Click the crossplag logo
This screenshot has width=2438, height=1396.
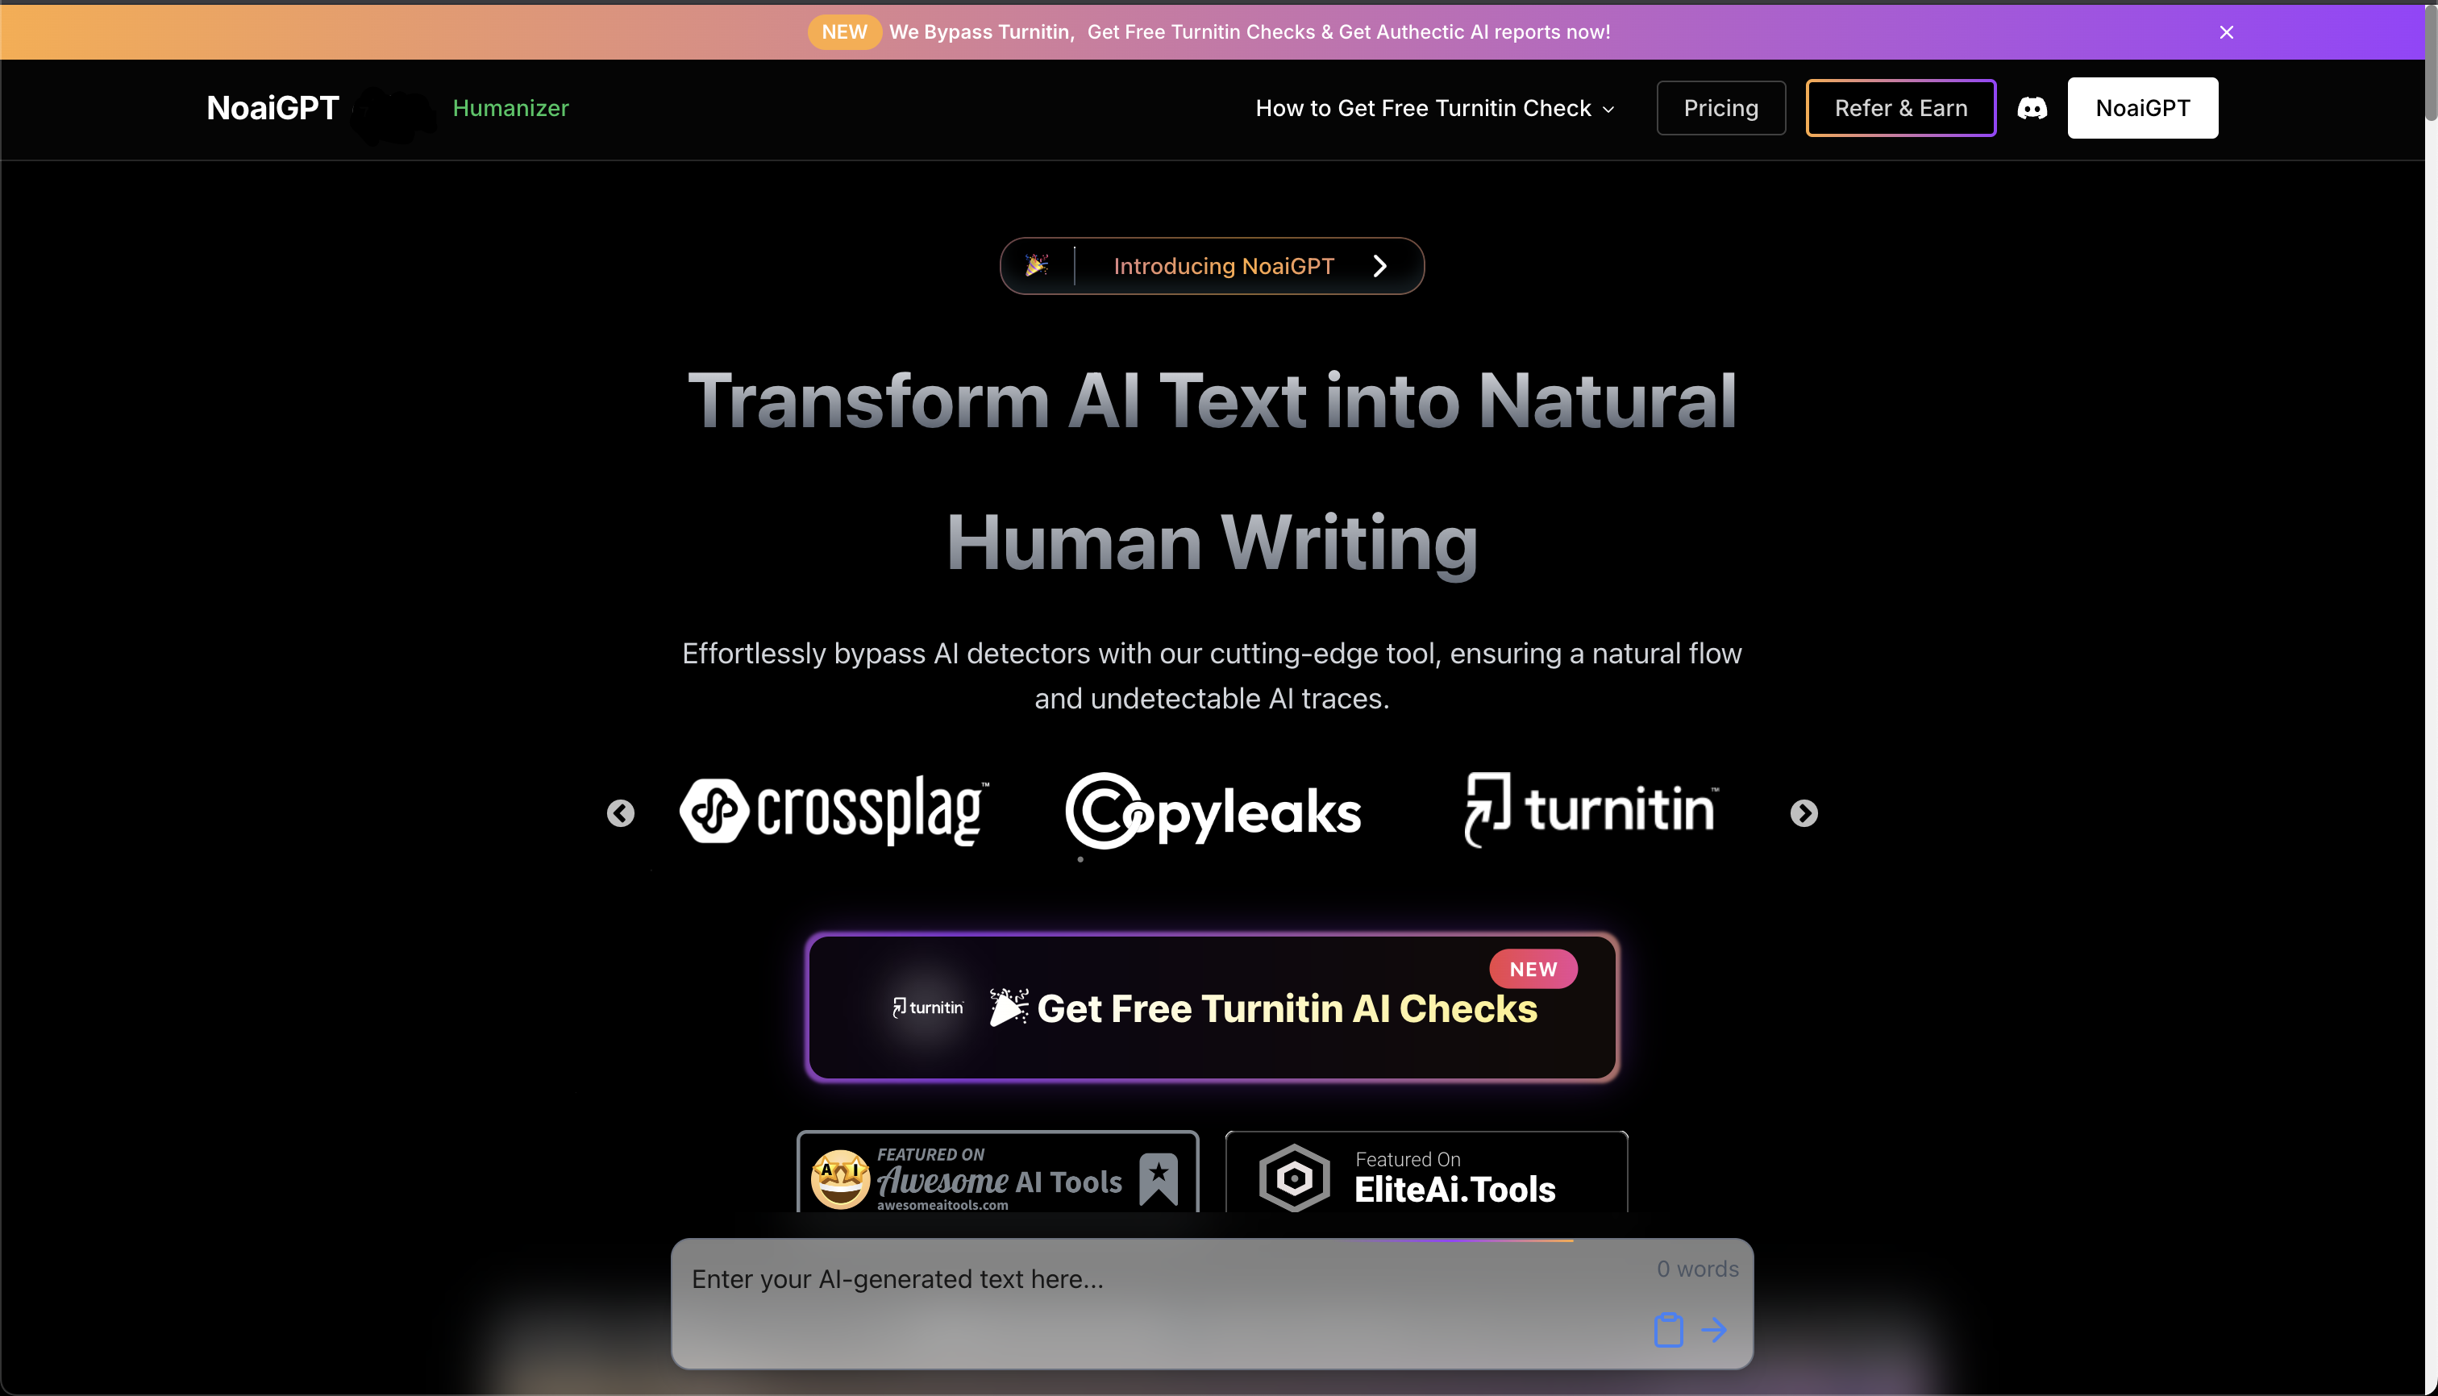coord(834,811)
